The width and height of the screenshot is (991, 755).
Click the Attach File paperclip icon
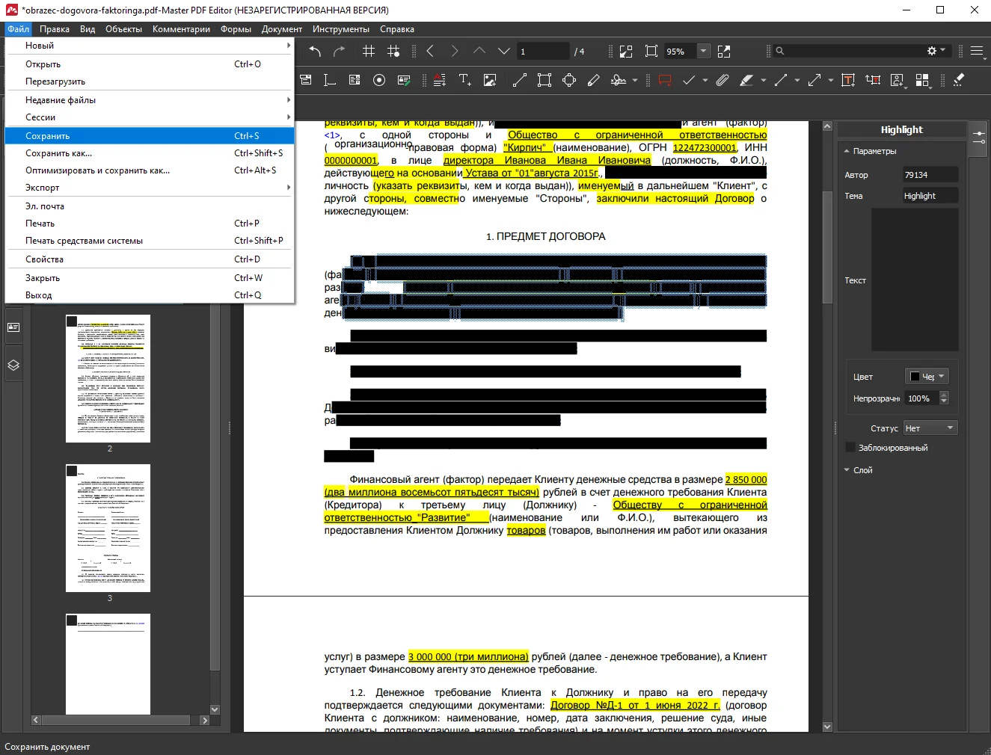pyautogui.click(x=722, y=80)
